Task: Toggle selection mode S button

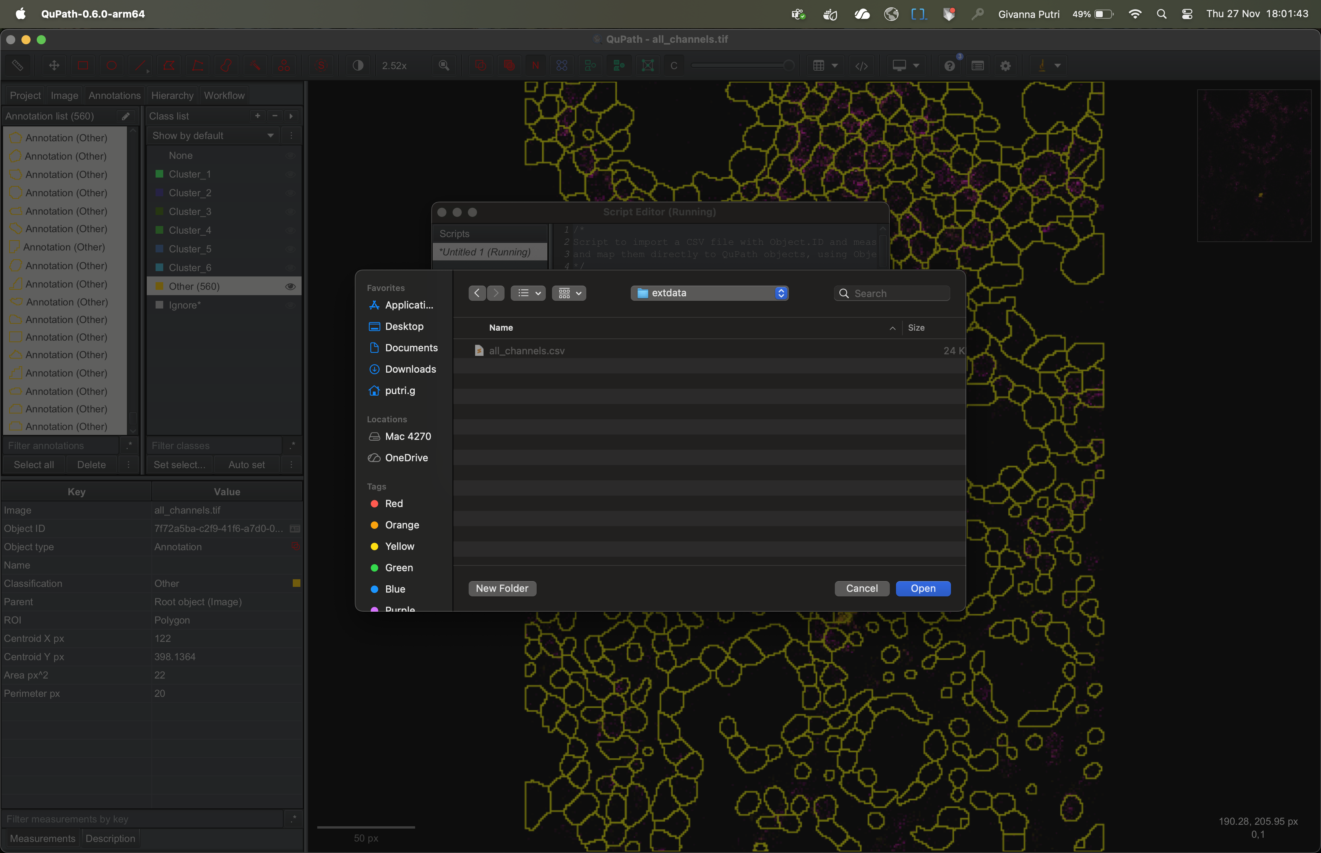Action: (321, 65)
